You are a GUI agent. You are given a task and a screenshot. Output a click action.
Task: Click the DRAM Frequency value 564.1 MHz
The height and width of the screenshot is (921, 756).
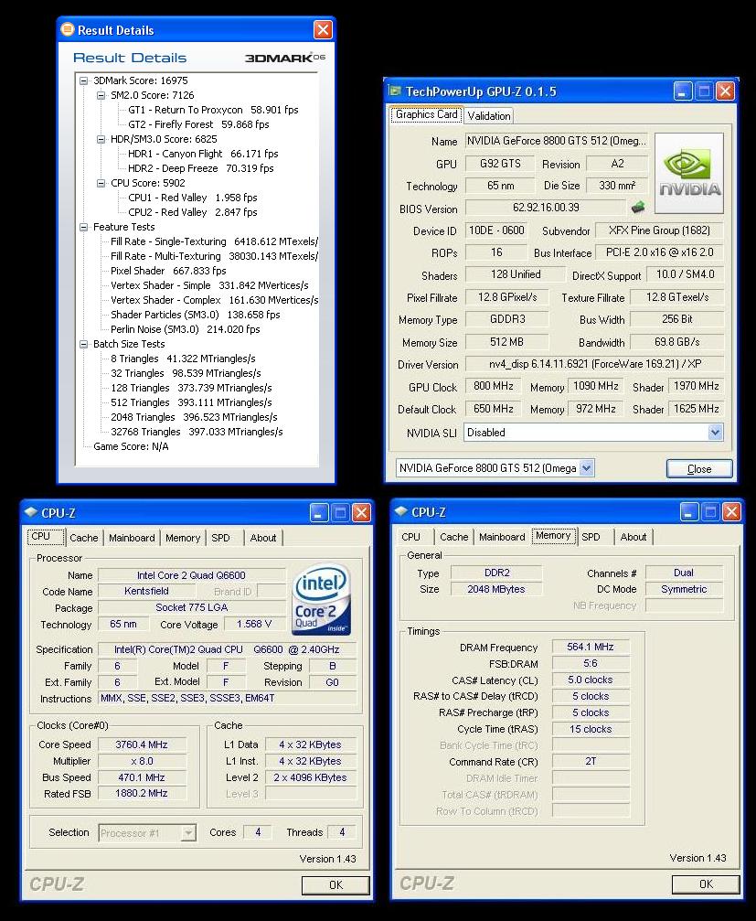pos(591,648)
